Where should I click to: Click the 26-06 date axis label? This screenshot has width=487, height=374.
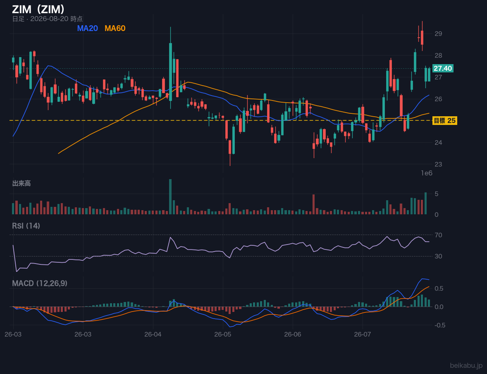(x=293, y=335)
